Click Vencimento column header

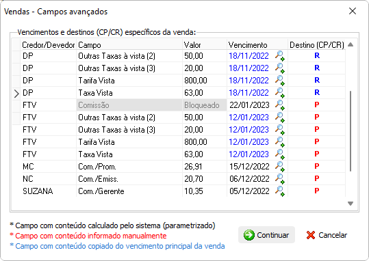click(257, 44)
